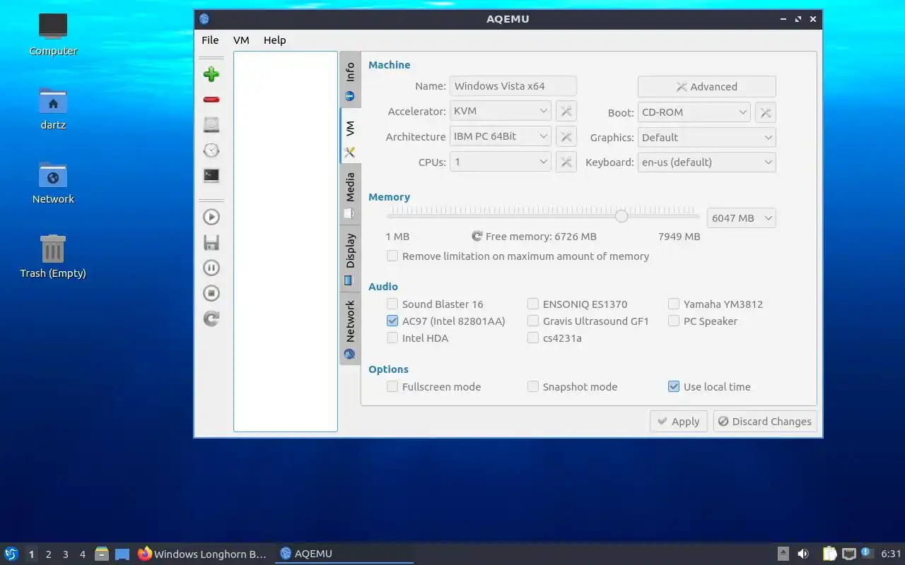
Task: Toggle Use local time option
Action: coord(709,387)
